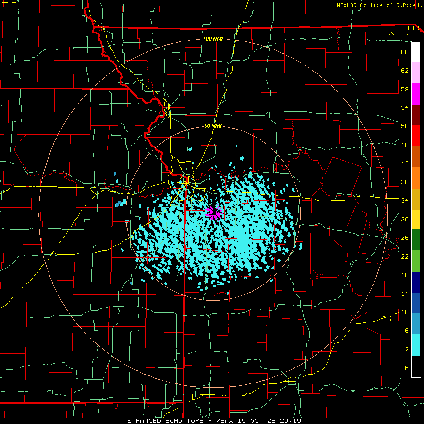This screenshot has height=424, width=424.
Task: Click the 100 NMI range ring label
Action: point(213,39)
